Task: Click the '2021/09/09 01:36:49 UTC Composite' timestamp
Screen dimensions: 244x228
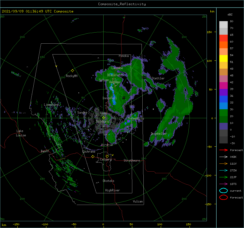Action: point(37,11)
